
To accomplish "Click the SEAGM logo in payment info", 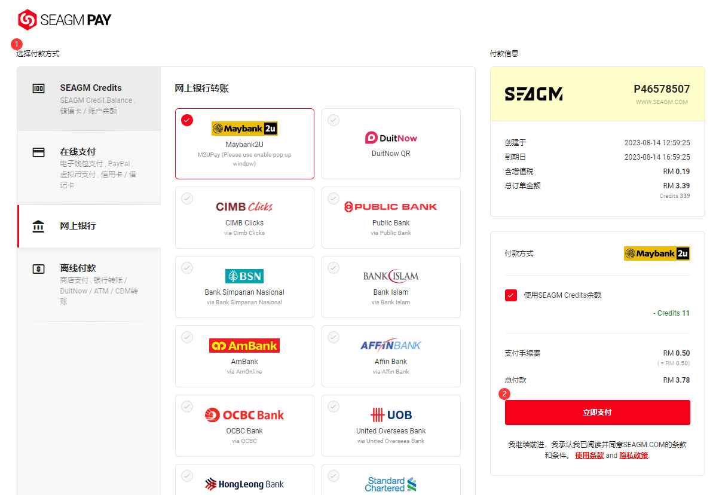I will [x=534, y=94].
